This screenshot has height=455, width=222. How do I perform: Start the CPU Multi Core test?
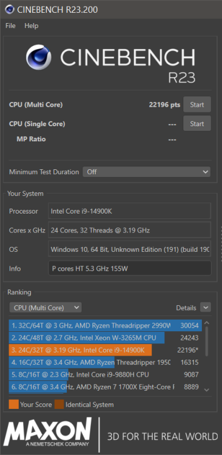197,104
